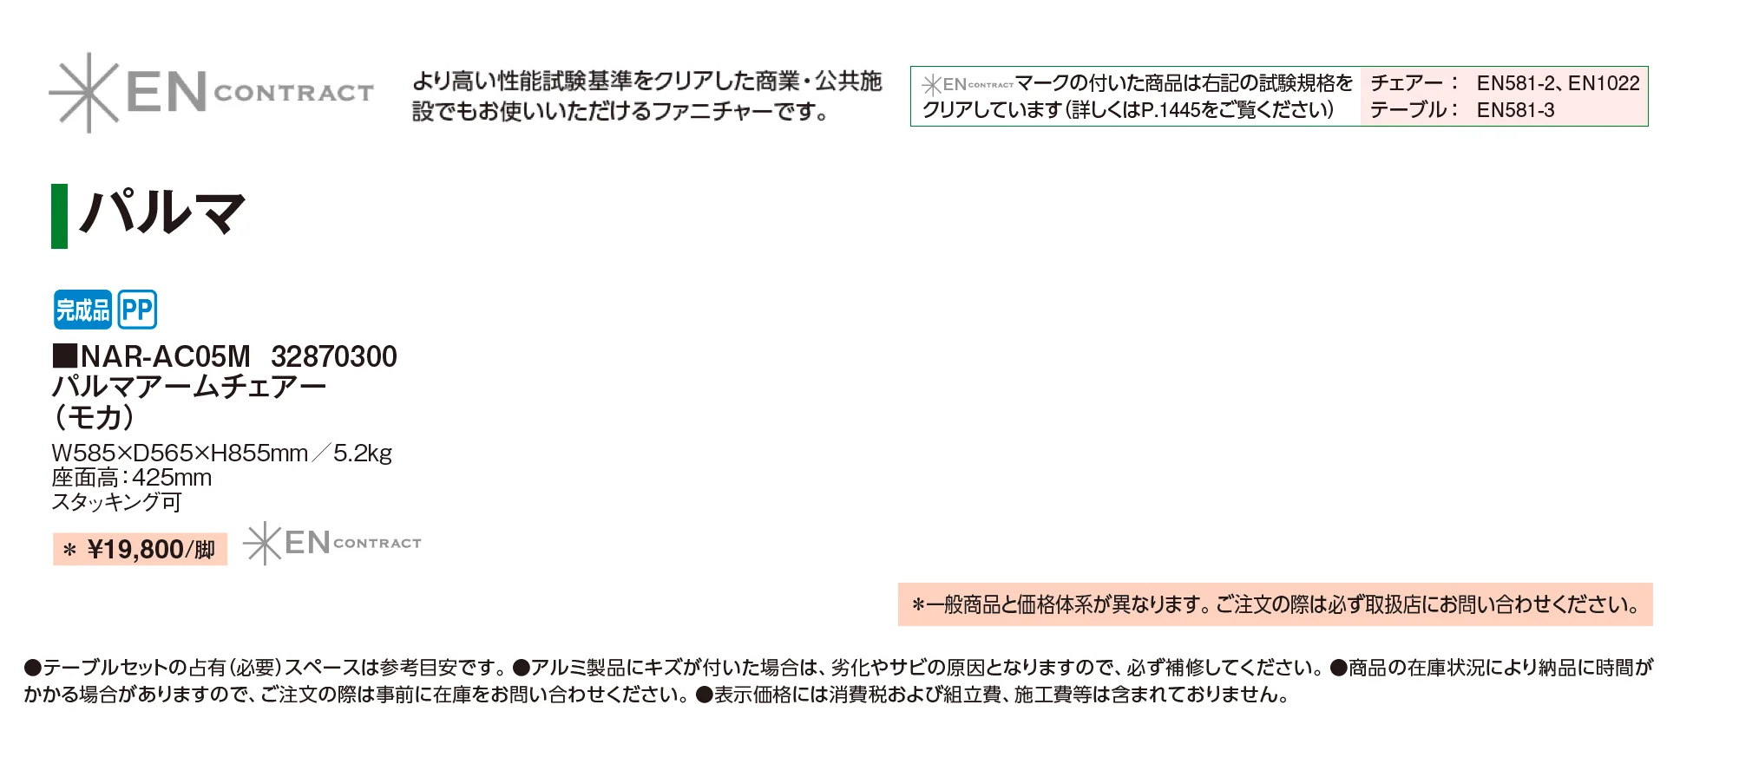
Task: Click the weight value 5.2kg
Action: [x=363, y=453]
